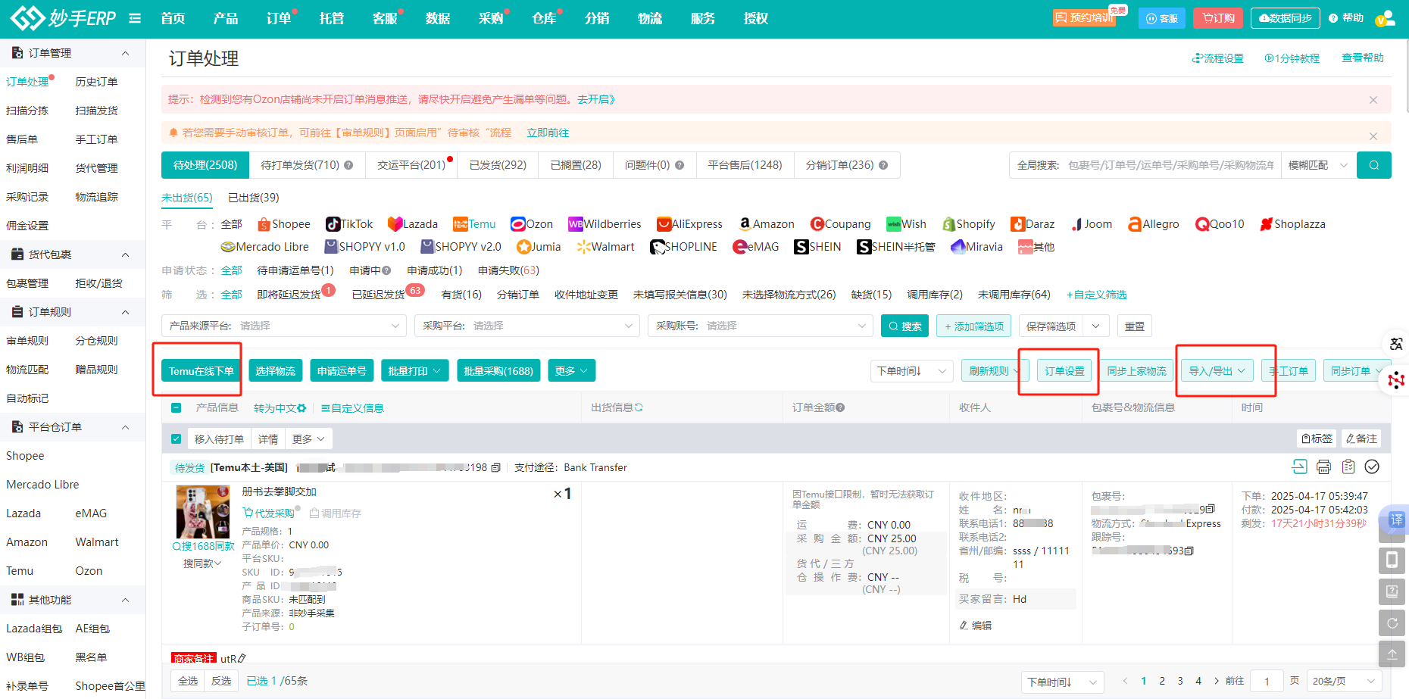Click the product thumbnail image
Screen dimensions: 1409x699
pos(203,512)
